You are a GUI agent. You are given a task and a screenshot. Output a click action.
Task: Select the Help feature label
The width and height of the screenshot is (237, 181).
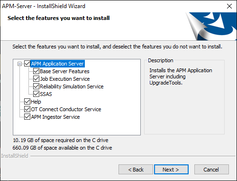(36, 102)
